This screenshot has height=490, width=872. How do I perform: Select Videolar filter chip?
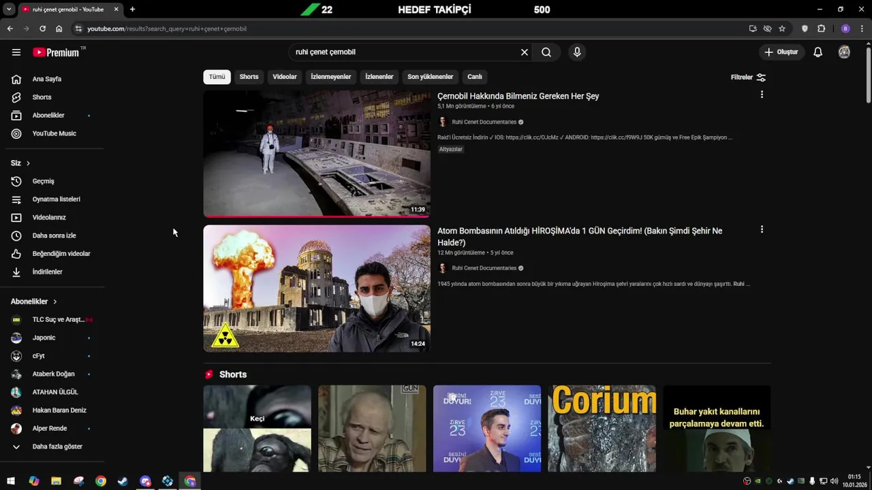(285, 77)
